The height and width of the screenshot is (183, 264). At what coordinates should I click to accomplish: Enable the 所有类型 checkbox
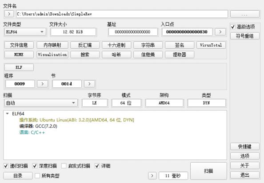pos(37,175)
